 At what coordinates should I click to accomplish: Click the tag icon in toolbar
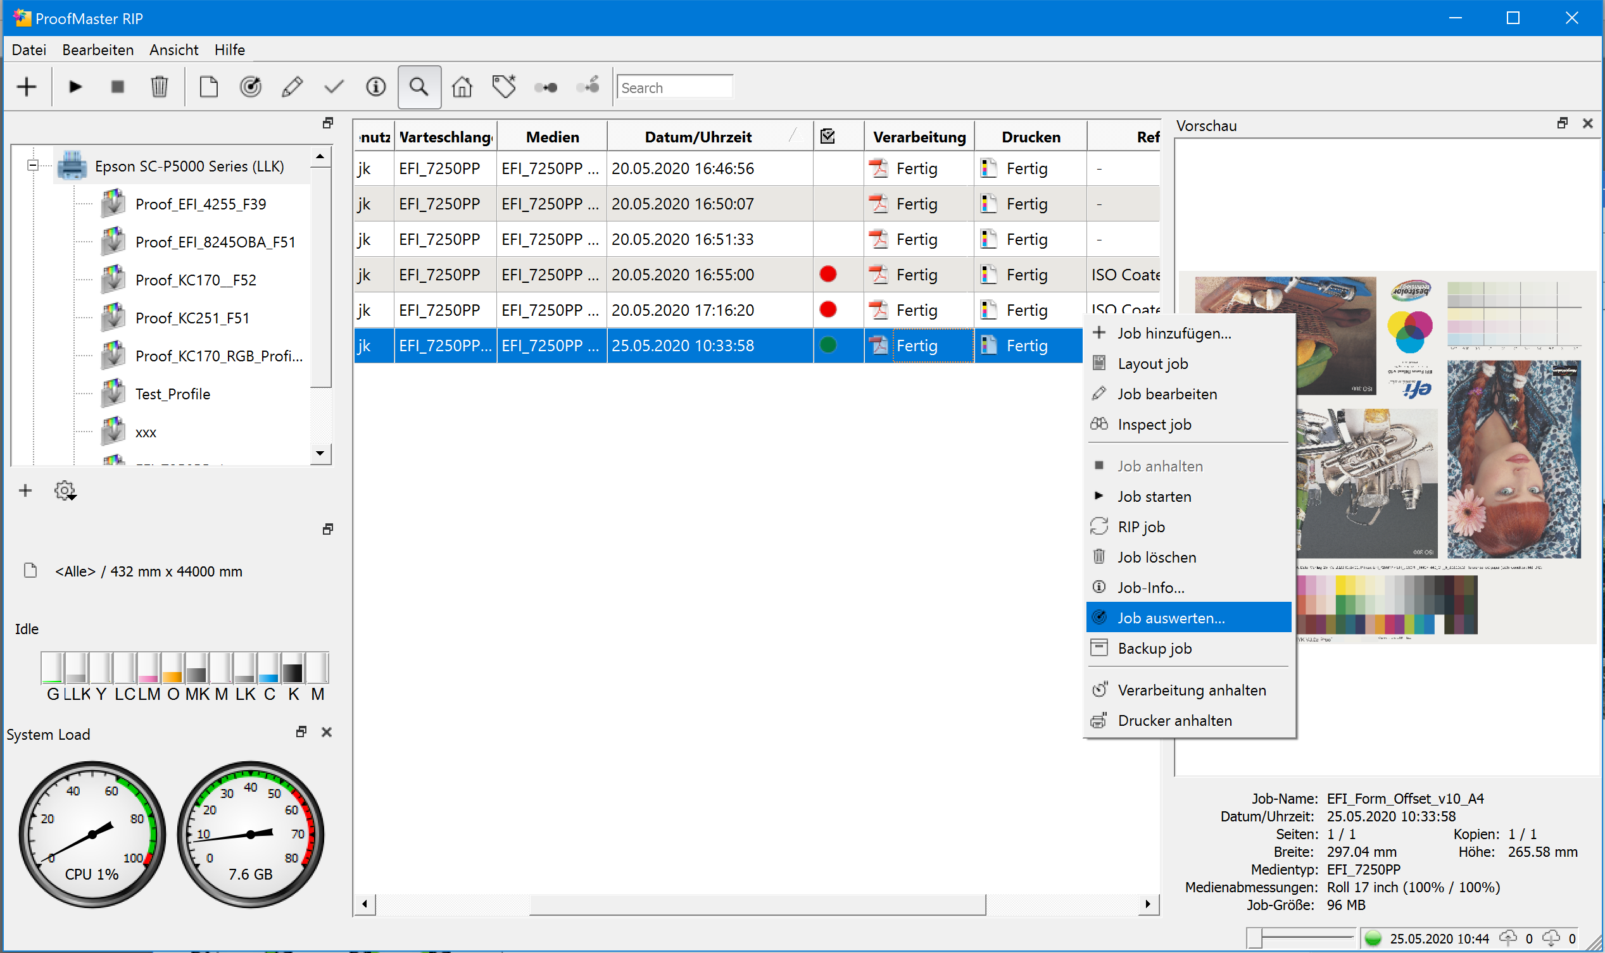504,87
